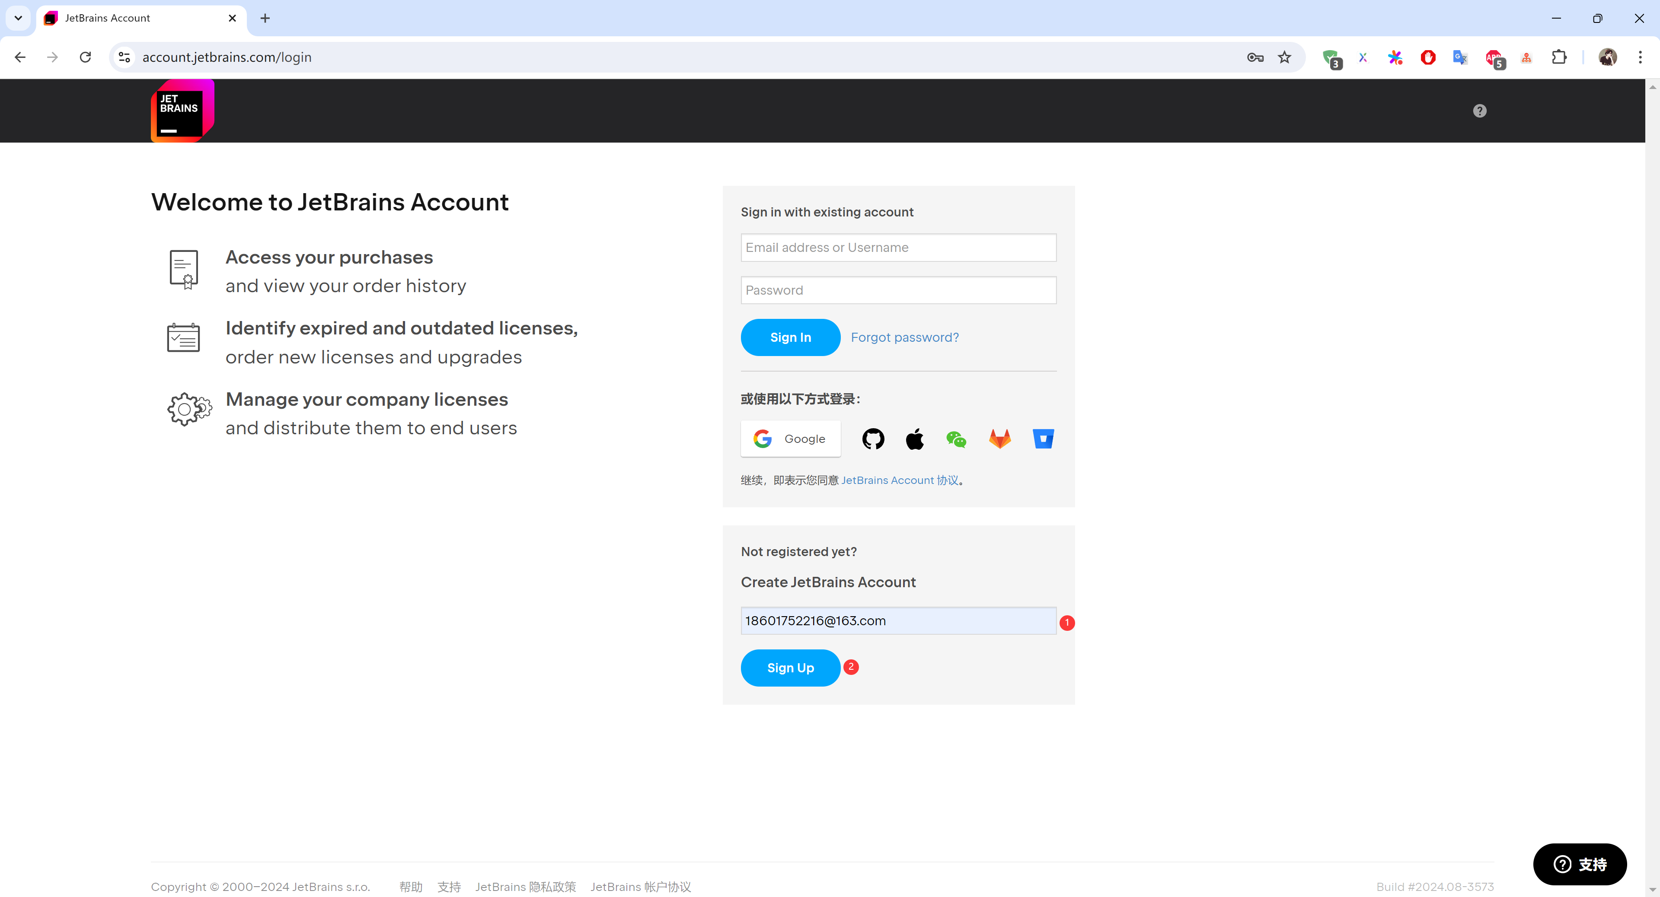Sign in with GitHub icon
Image resolution: width=1660 pixels, height=897 pixels.
[x=873, y=439]
